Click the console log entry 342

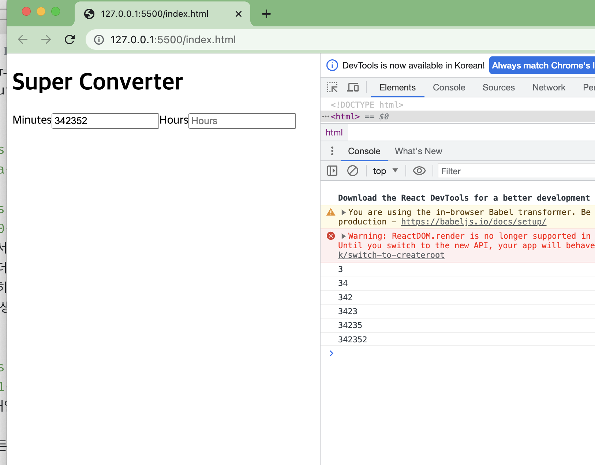tap(345, 297)
